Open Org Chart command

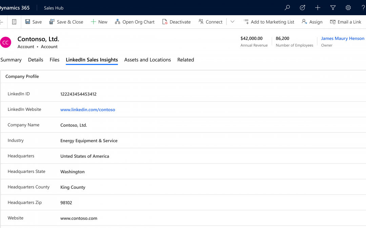point(135,22)
